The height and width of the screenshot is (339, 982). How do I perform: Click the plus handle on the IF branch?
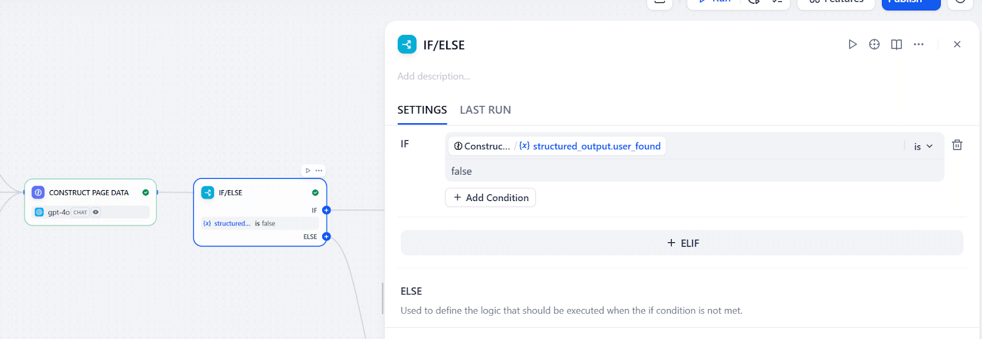coord(327,210)
